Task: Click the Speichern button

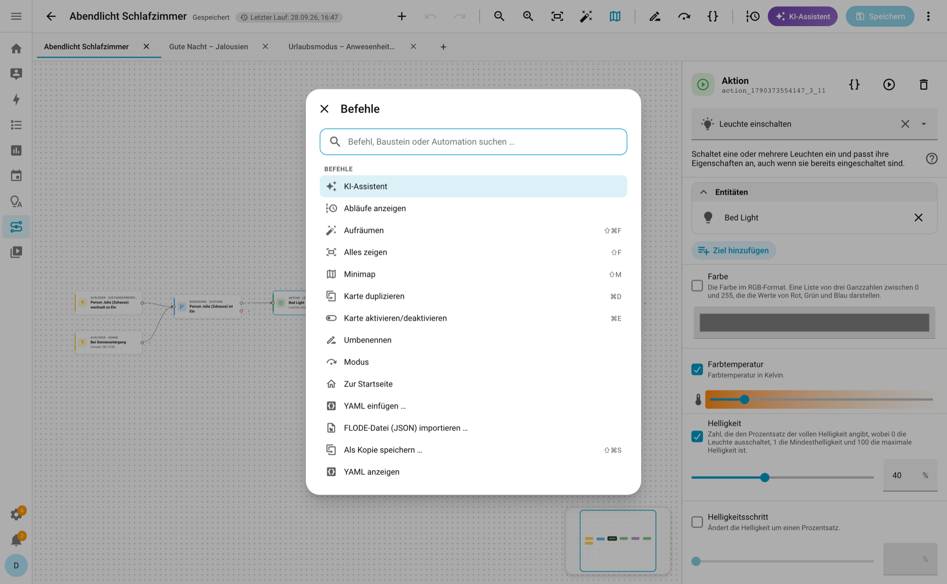Action: point(880,17)
